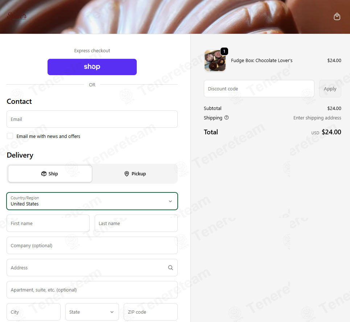Enable Email me with news and offers
Image resolution: width=350 pixels, height=322 pixels.
[10, 136]
